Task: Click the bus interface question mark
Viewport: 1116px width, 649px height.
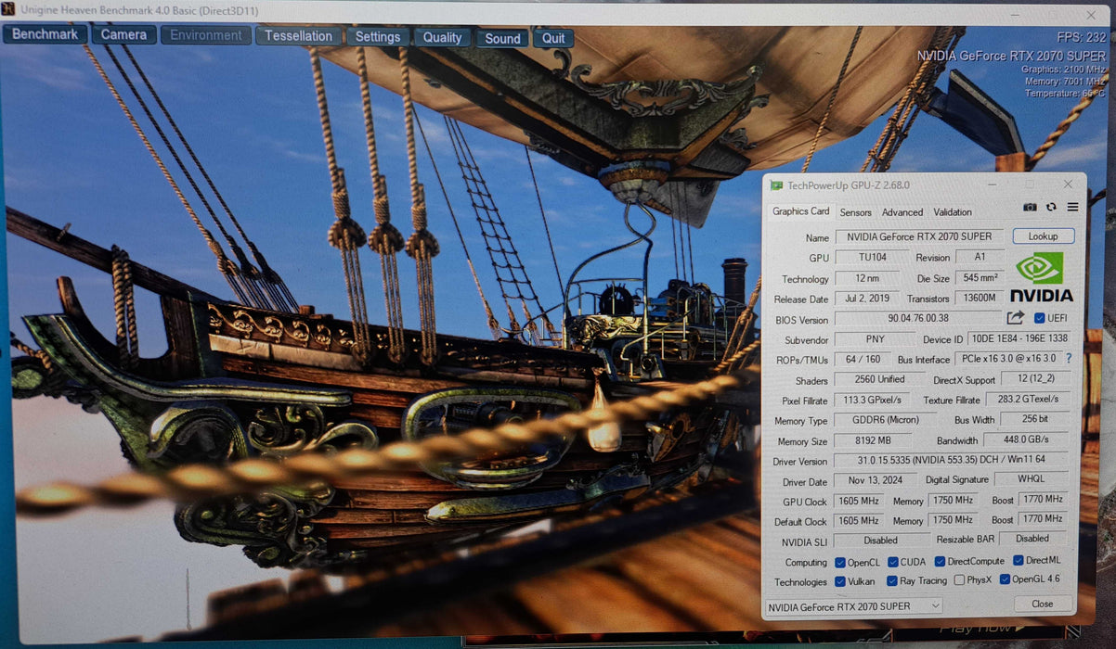Action: point(1068,359)
